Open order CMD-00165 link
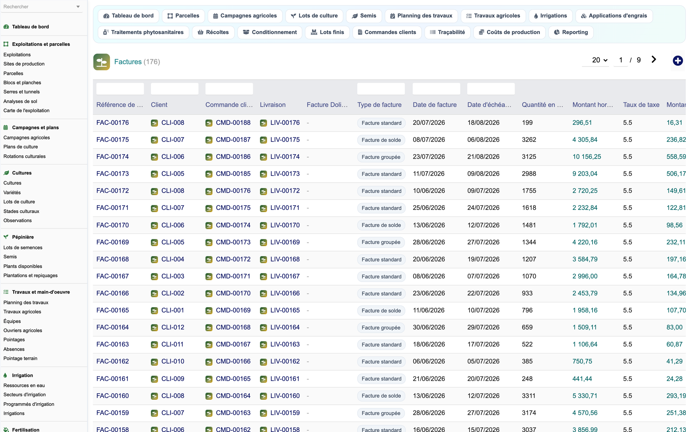The width and height of the screenshot is (698, 432). pyautogui.click(x=233, y=379)
